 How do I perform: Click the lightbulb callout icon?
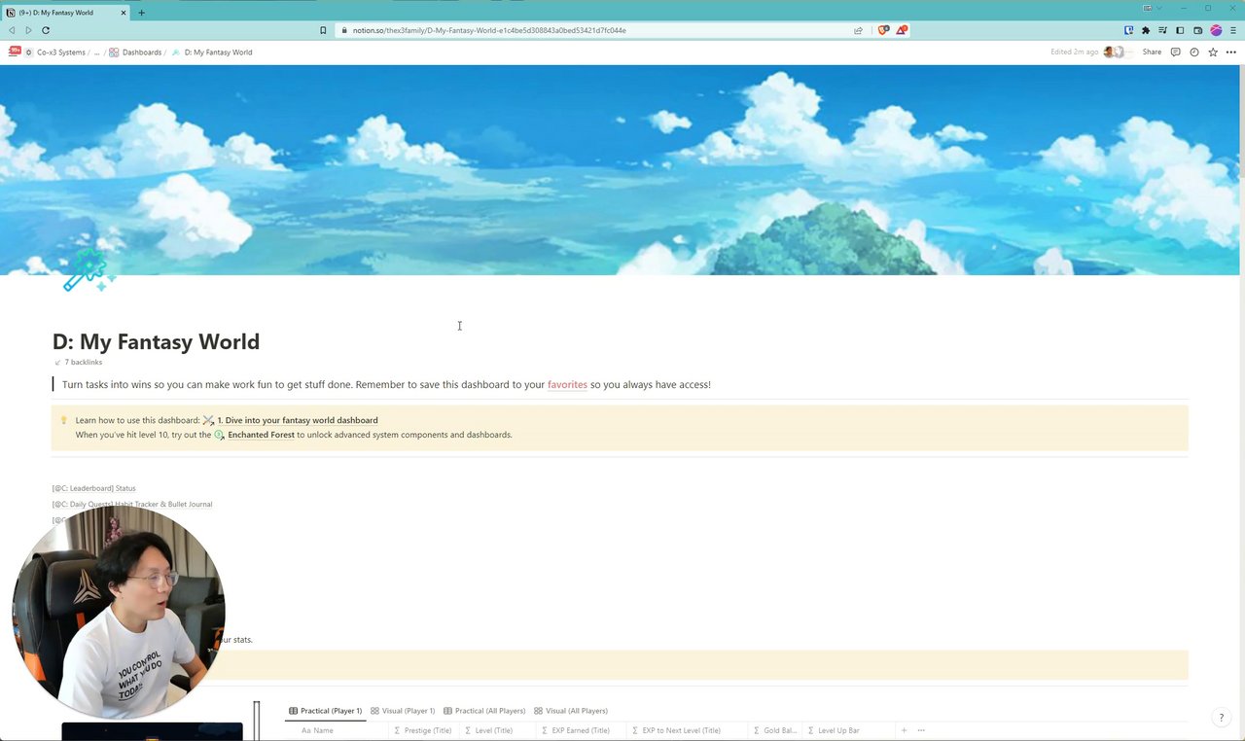pyautogui.click(x=64, y=420)
